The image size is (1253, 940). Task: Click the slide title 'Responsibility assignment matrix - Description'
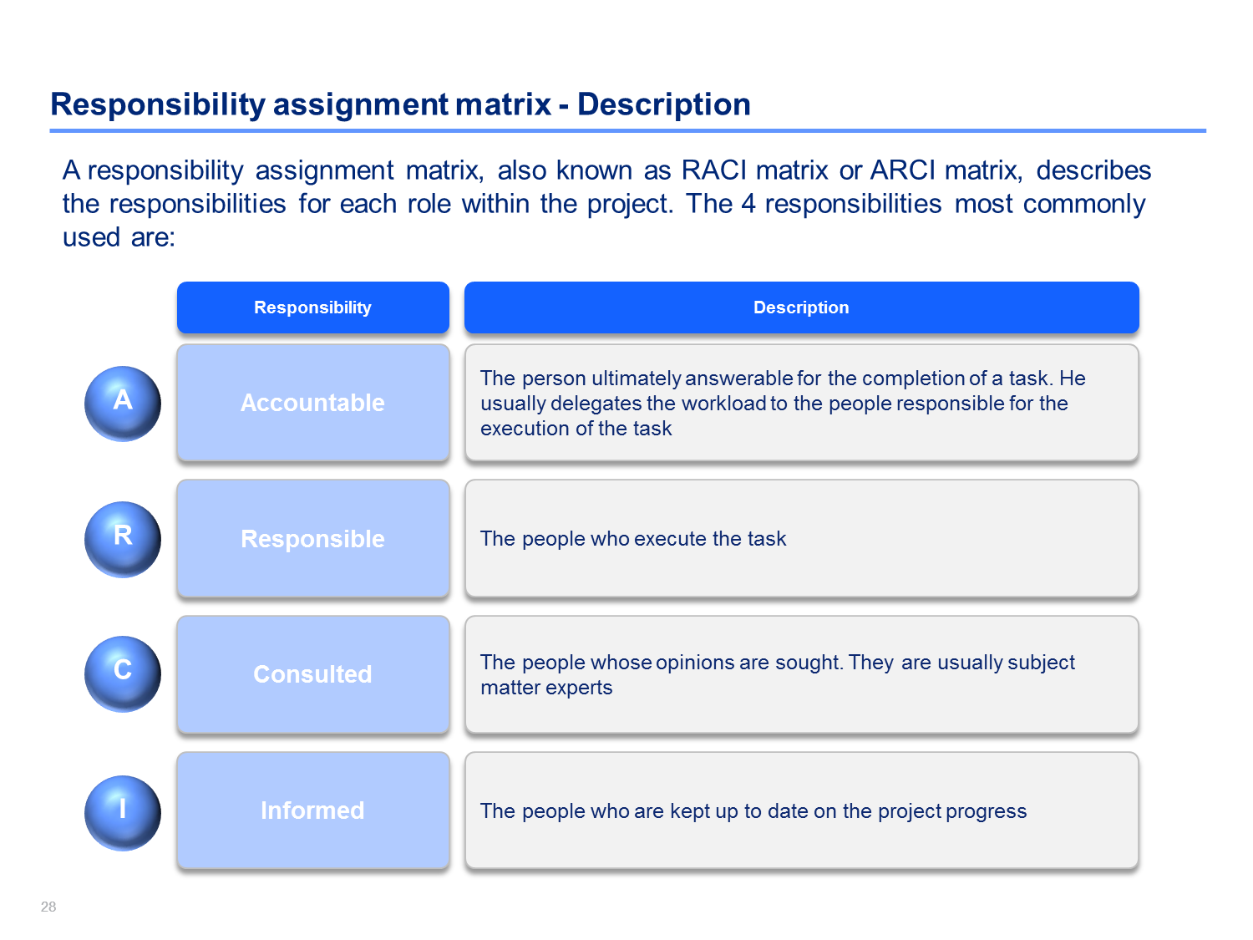click(x=400, y=104)
